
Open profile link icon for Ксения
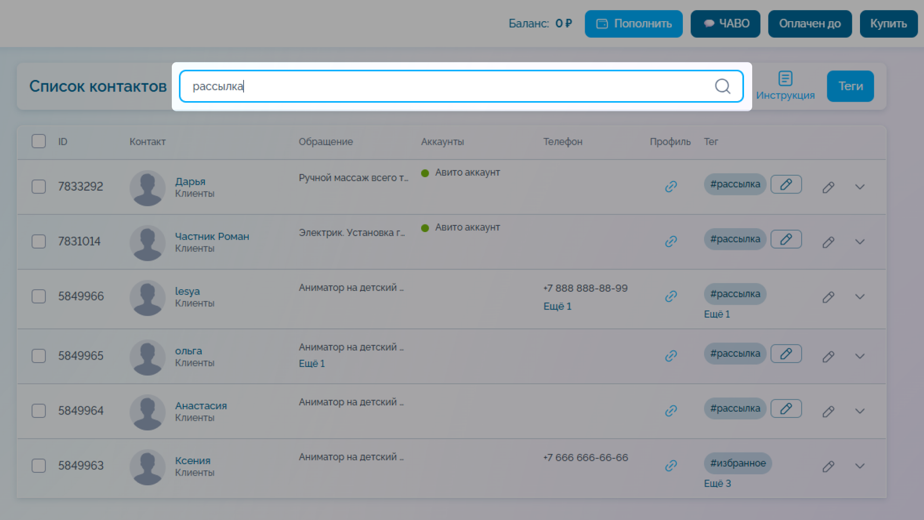(x=671, y=466)
